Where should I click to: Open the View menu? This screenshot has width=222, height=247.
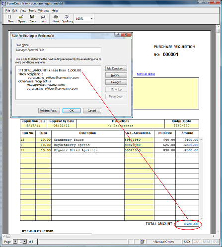coord(23,11)
